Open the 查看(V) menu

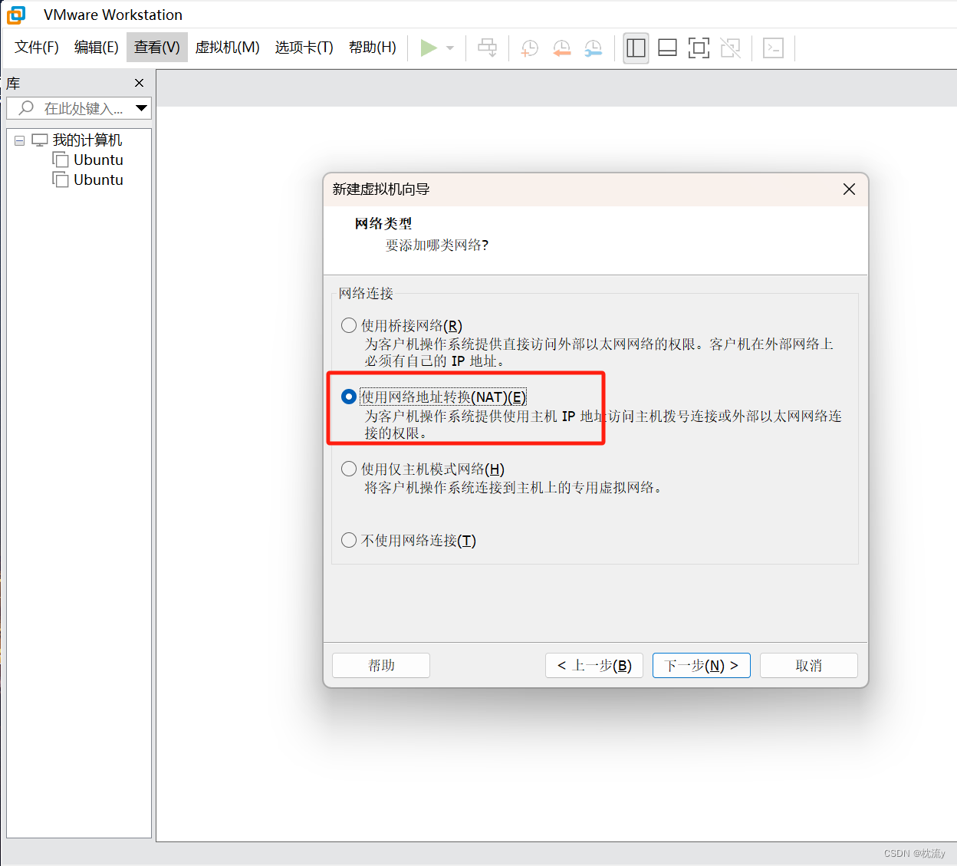click(x=157, y=48)
